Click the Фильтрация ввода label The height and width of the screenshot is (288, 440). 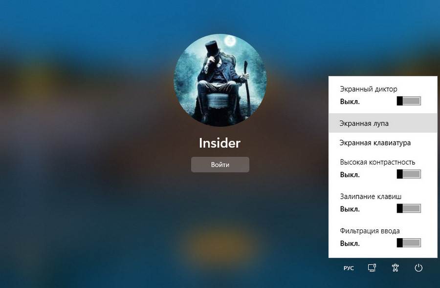370,231
